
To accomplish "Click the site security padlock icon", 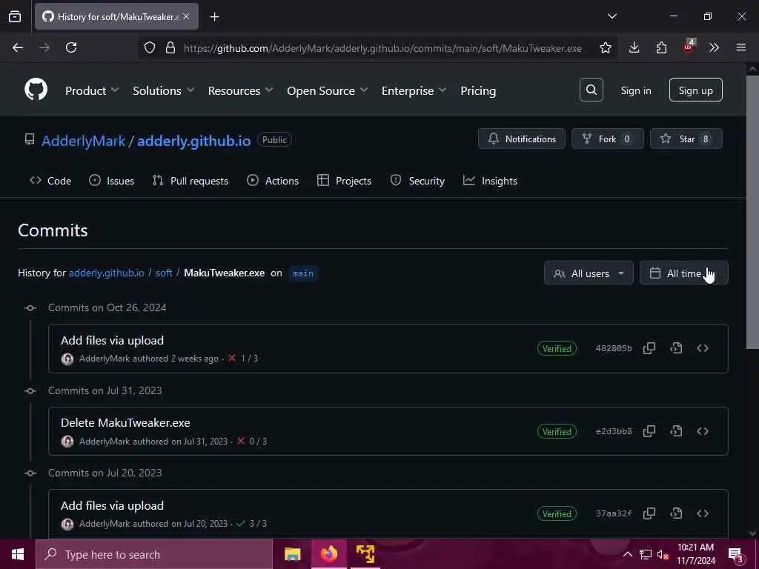I will (x=170, y=47).
